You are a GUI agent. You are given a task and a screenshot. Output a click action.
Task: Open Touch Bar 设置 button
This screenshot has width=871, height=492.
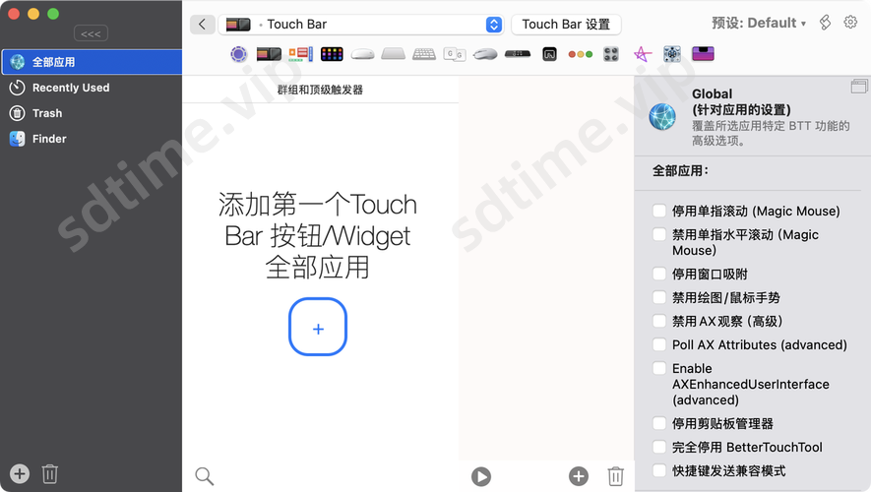[566, 24]
